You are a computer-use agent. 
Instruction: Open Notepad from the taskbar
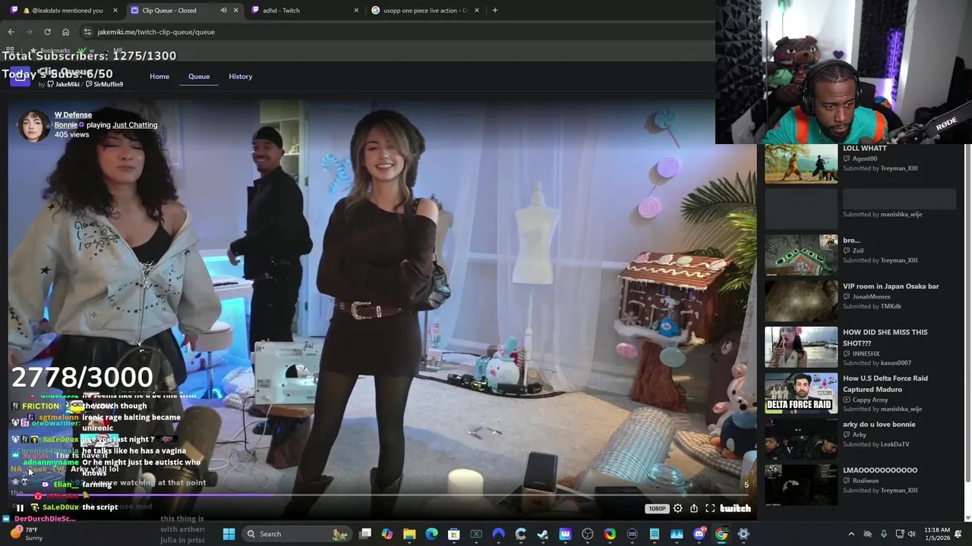pyautogui.click(x=655, y=534)
